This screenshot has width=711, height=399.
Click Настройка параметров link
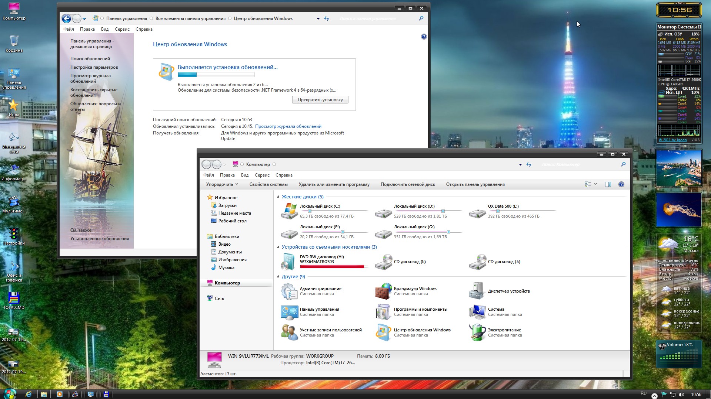pyautogui.click(x=94, y=67)
